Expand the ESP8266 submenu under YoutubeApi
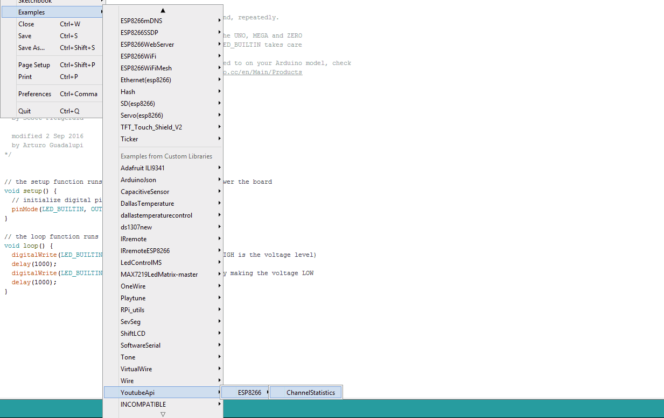This screenshot has width=664, height=418. (249, 393)
